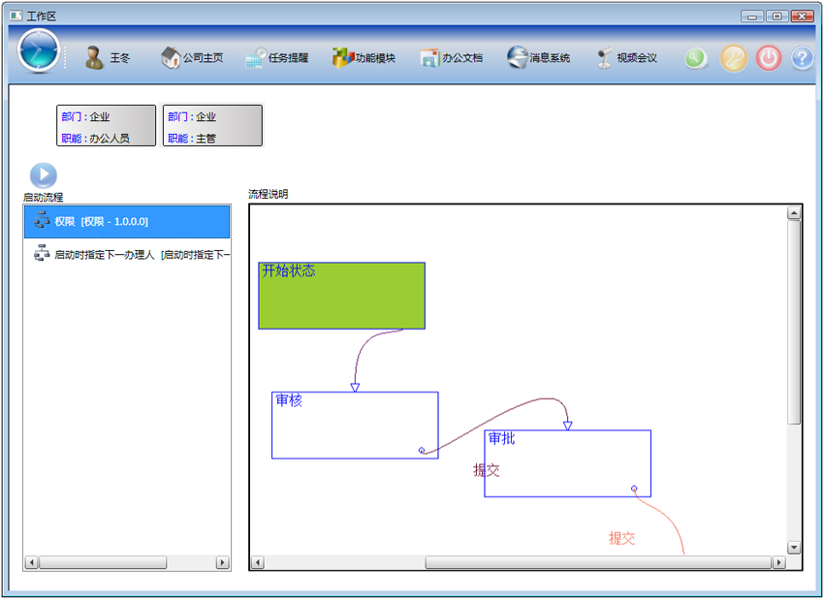This screenshot has width=824, height=599.
Task: Close the 工作区 window
Action: pyautogui.click(x=802, y=16)
